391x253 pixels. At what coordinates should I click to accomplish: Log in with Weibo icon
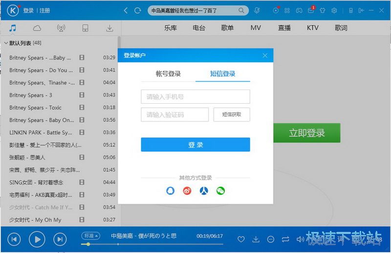[187, 191]
